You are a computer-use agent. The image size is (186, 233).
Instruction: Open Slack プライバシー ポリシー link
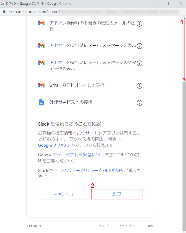click(76, 170)
